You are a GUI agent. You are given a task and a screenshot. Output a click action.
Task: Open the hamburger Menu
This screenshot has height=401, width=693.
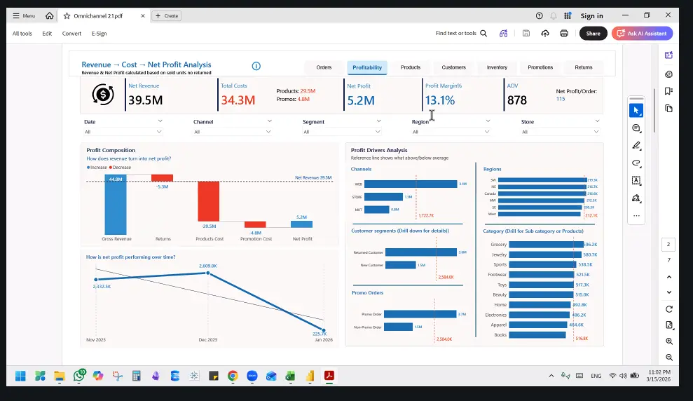coord(24,16)
